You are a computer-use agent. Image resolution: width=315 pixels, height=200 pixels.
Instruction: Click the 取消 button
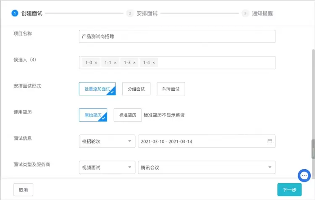point(23,189)
